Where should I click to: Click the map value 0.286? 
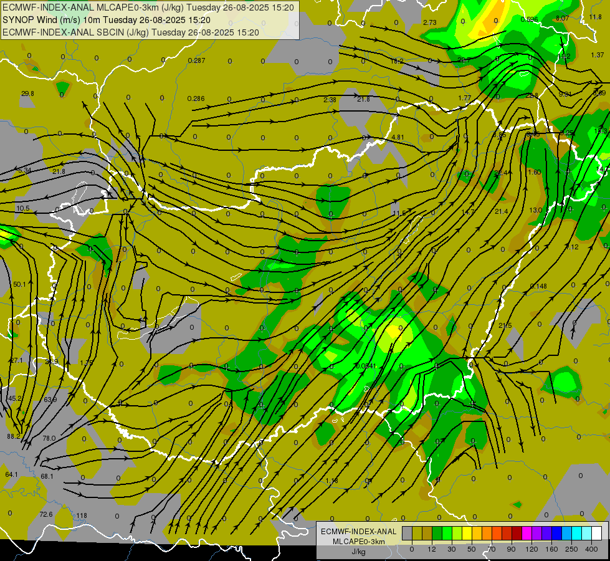tap(196, 99)
